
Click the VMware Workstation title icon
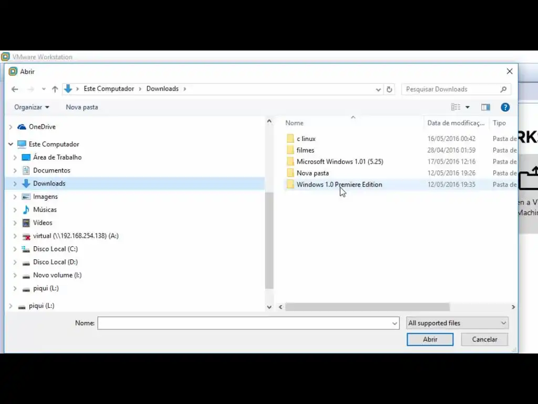point(5,57)
